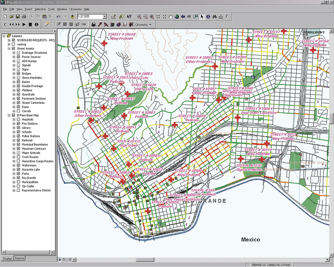Select the Police Stations layer name
Screen dimensions: 334x267
click(x=31, y=136)
